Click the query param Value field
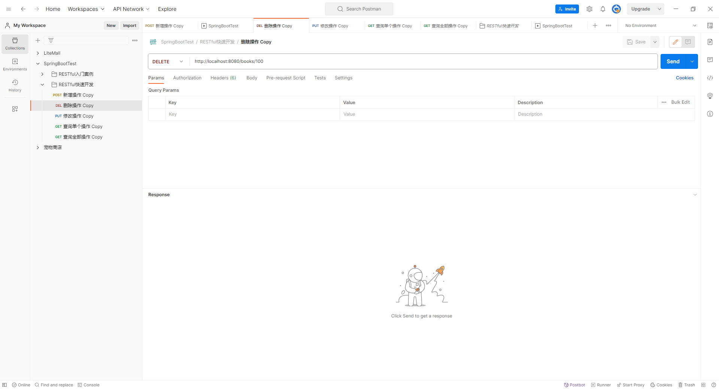Image resolution: width=719 pixels, height=389 pixels. coord(427,114)
